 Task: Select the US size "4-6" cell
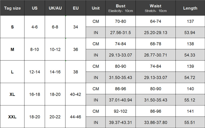tap(35, 27)
